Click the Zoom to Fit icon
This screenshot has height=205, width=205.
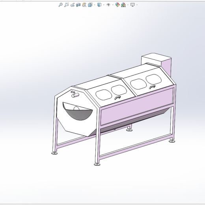60,5
